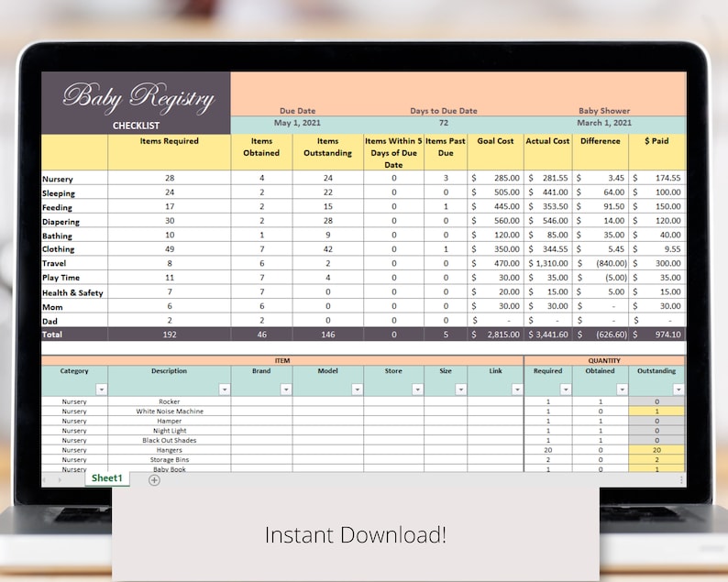Click Clothing items required value 49
The width and height of the screenshot is (728, 582).
[x=170, y=249]
